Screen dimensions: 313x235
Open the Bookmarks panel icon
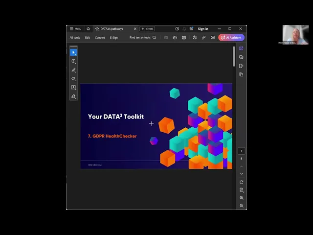(241, 66)
